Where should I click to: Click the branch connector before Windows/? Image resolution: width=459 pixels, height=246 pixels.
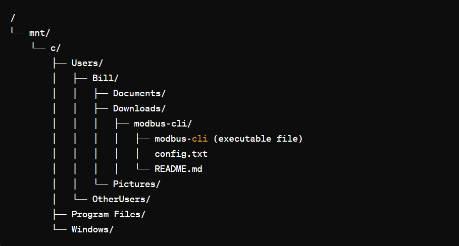(60, 229)
